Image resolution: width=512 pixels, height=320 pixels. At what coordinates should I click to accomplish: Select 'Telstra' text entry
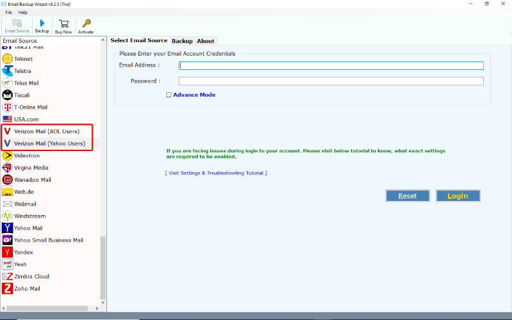coord(22,71)
